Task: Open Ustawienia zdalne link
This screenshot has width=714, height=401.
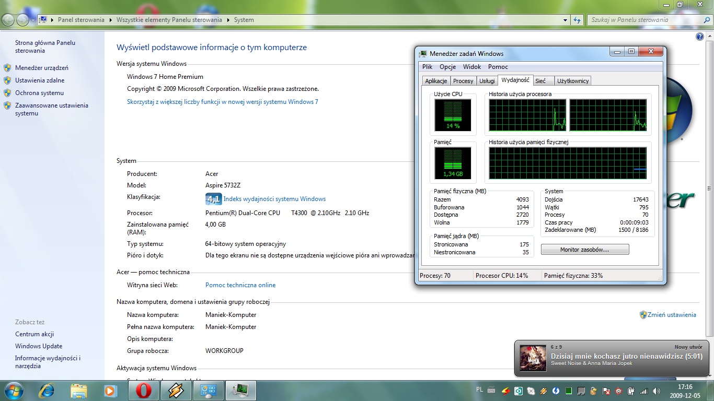Action: (40, 80)
